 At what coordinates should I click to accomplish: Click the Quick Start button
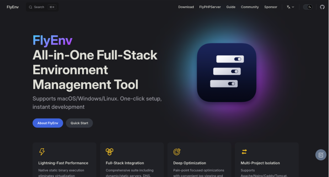[x=79, y=123]
